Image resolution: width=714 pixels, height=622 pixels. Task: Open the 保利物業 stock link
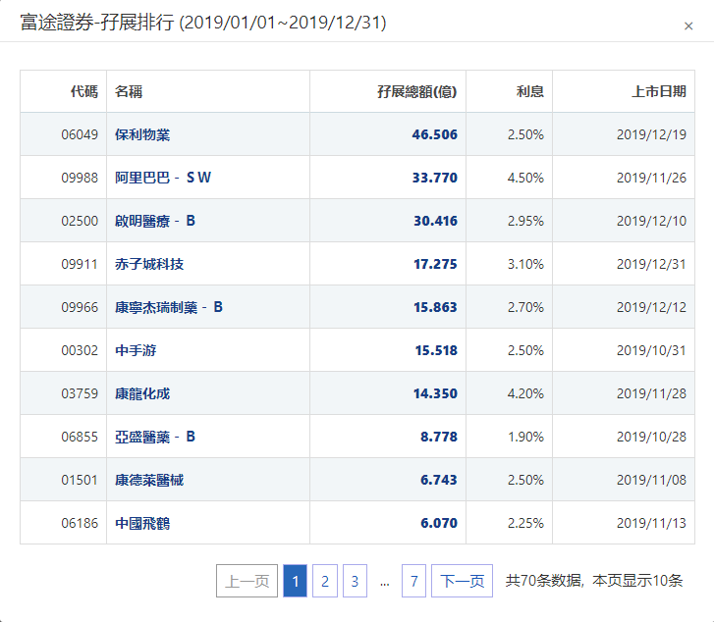[142, 134]
